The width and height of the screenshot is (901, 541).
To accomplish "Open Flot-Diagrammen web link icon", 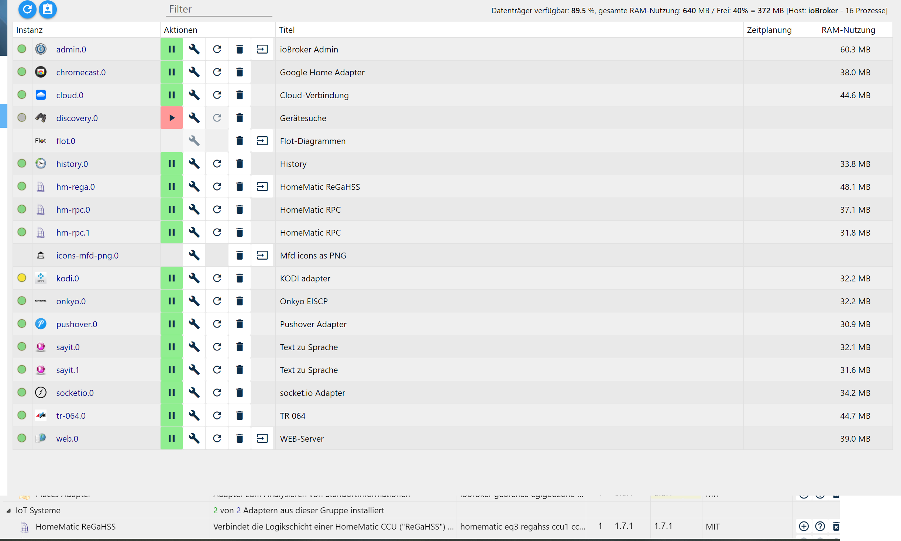I will 262,141.
